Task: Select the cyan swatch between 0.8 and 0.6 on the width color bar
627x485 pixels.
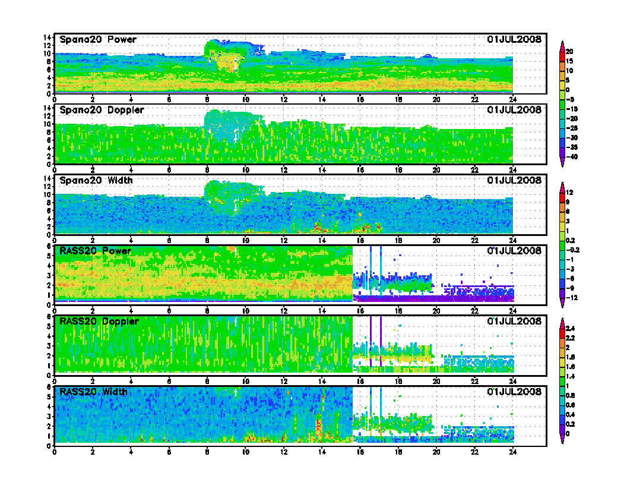Action: pyautogui.click(x=562, y=400)
